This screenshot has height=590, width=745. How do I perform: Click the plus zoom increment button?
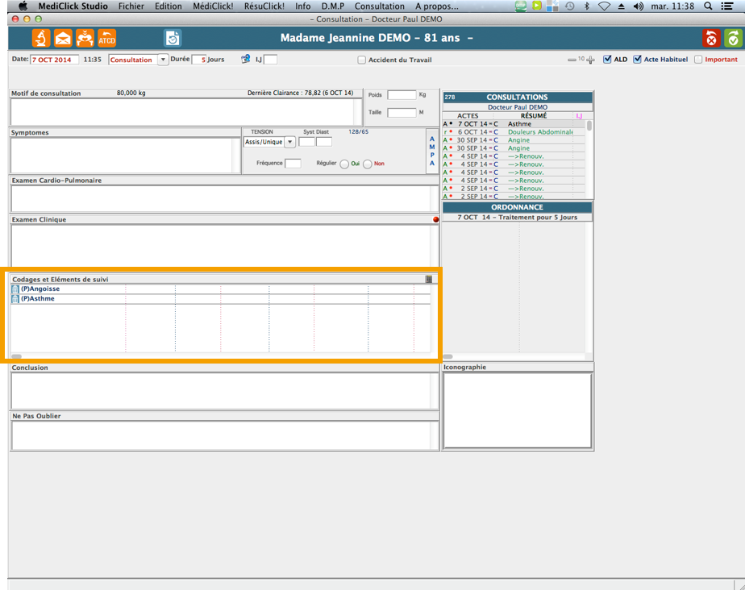pyautogui.click(x=590, y=60)
